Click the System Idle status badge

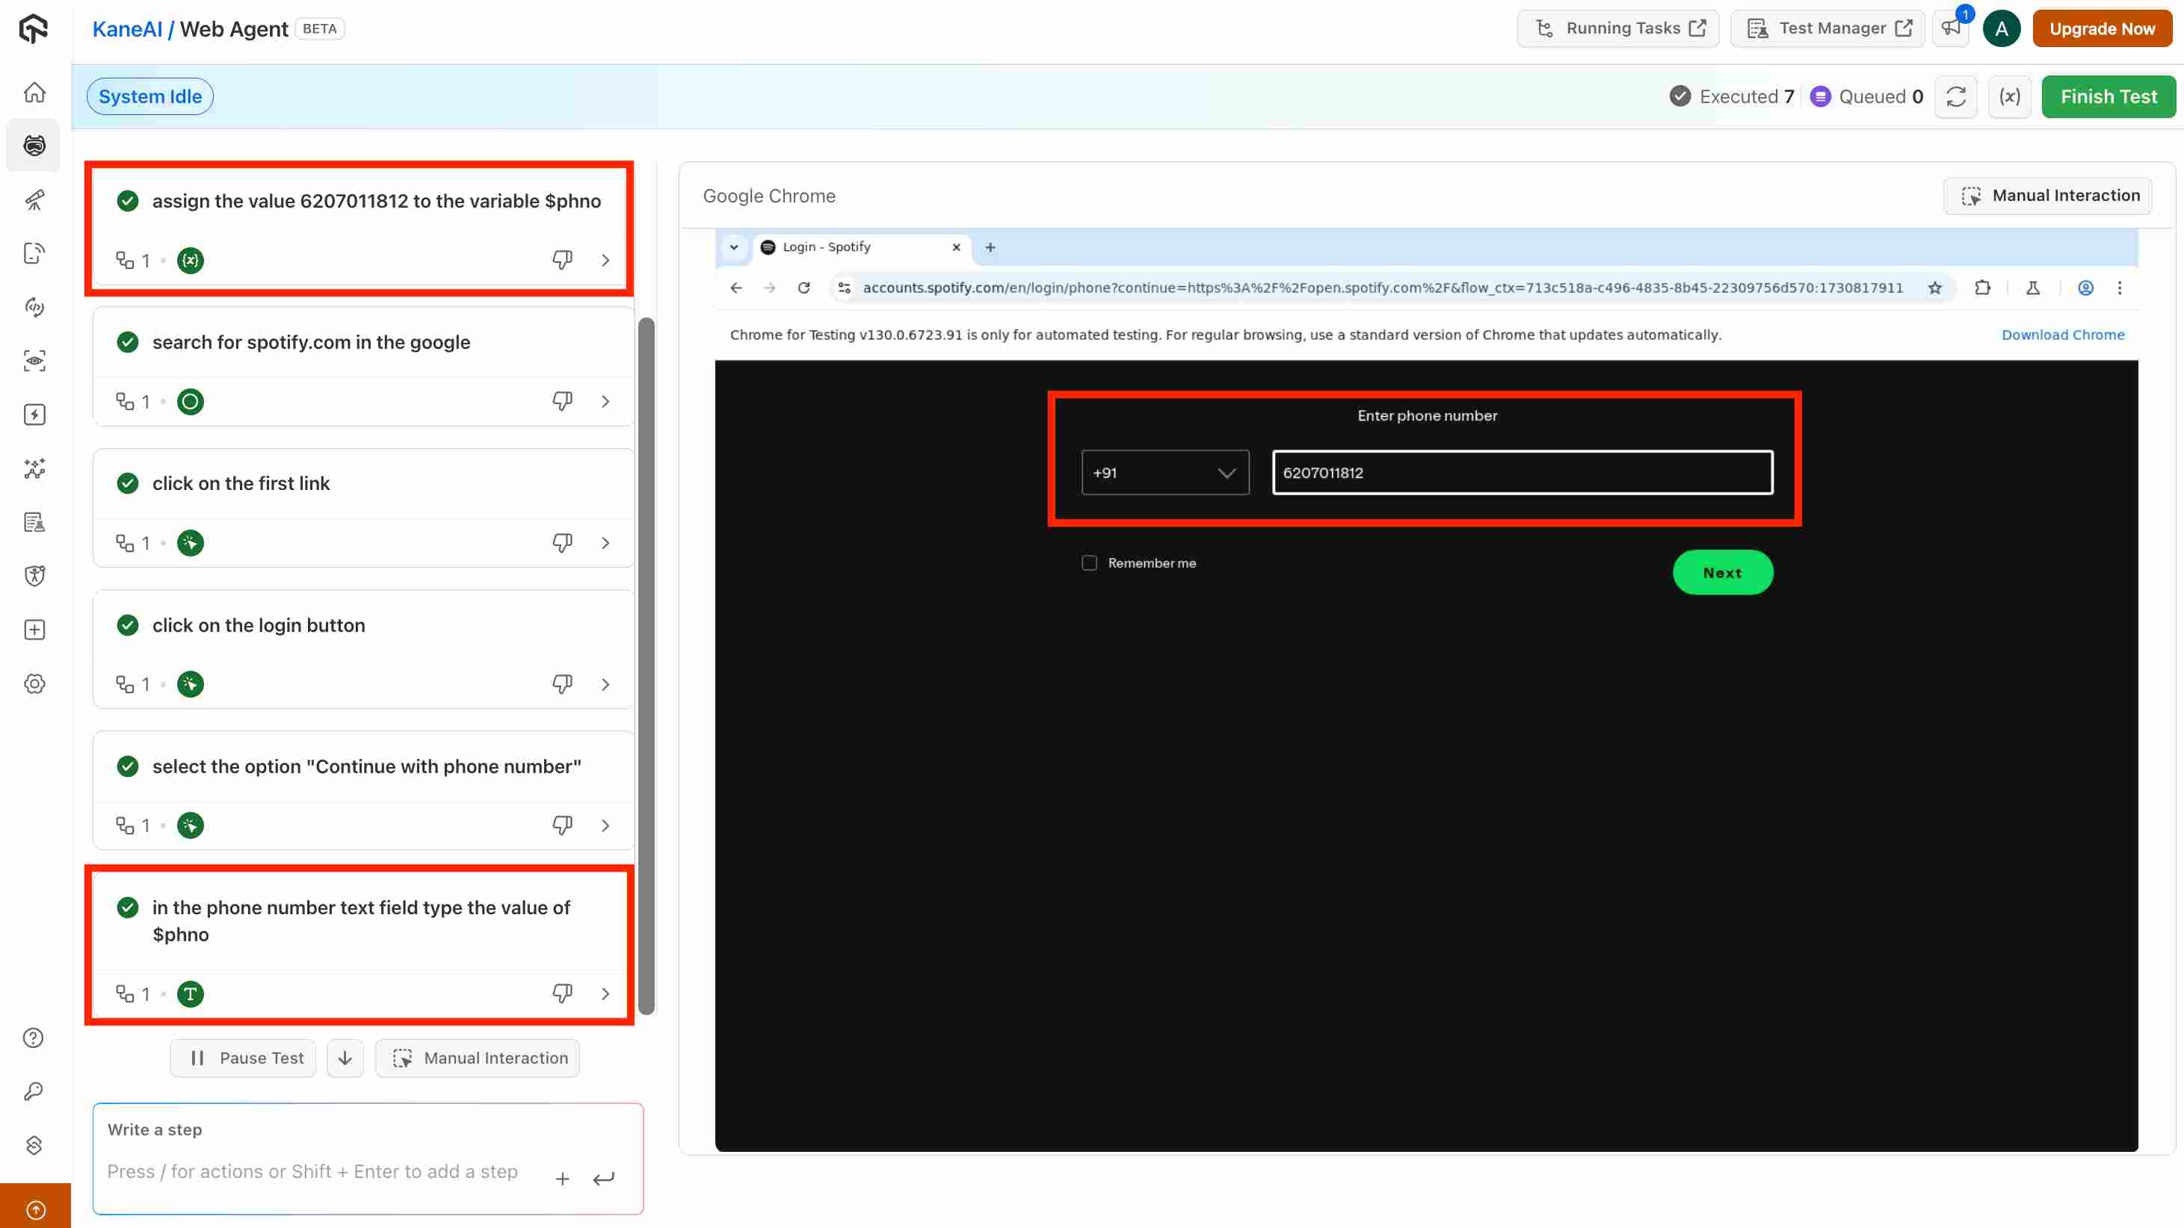[150, 96]
